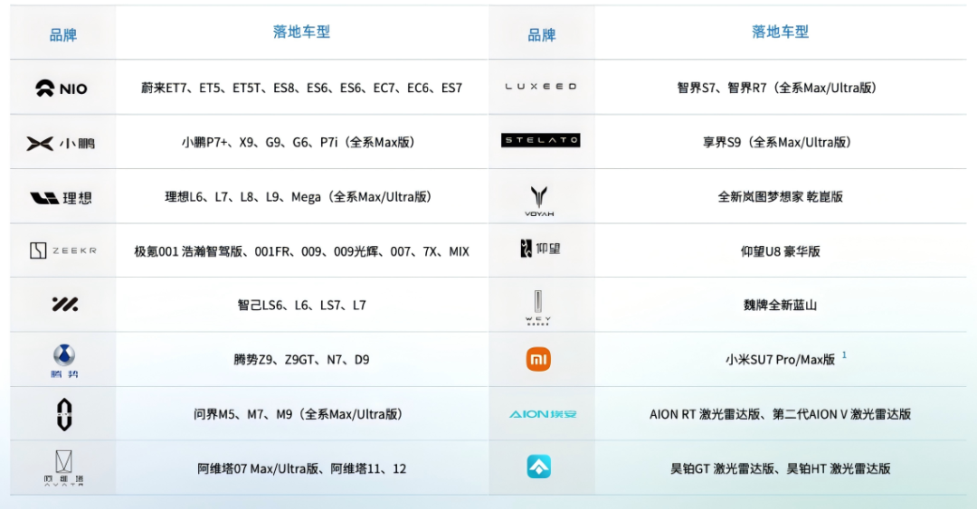Click the 魏牌全新蓝山 model entry

(780, 306)
